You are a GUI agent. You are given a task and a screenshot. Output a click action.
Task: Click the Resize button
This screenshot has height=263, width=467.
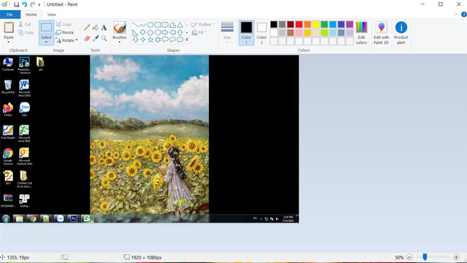click(65, 32)
